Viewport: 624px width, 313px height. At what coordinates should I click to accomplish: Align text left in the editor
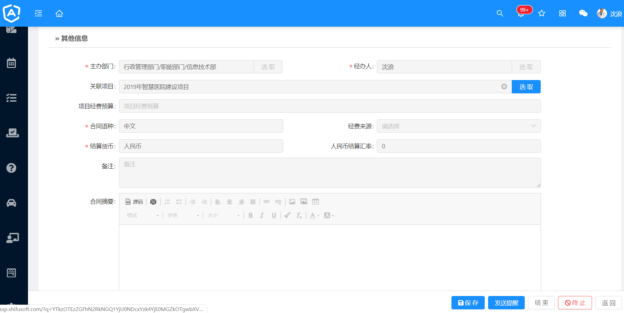tap(218, 202)
